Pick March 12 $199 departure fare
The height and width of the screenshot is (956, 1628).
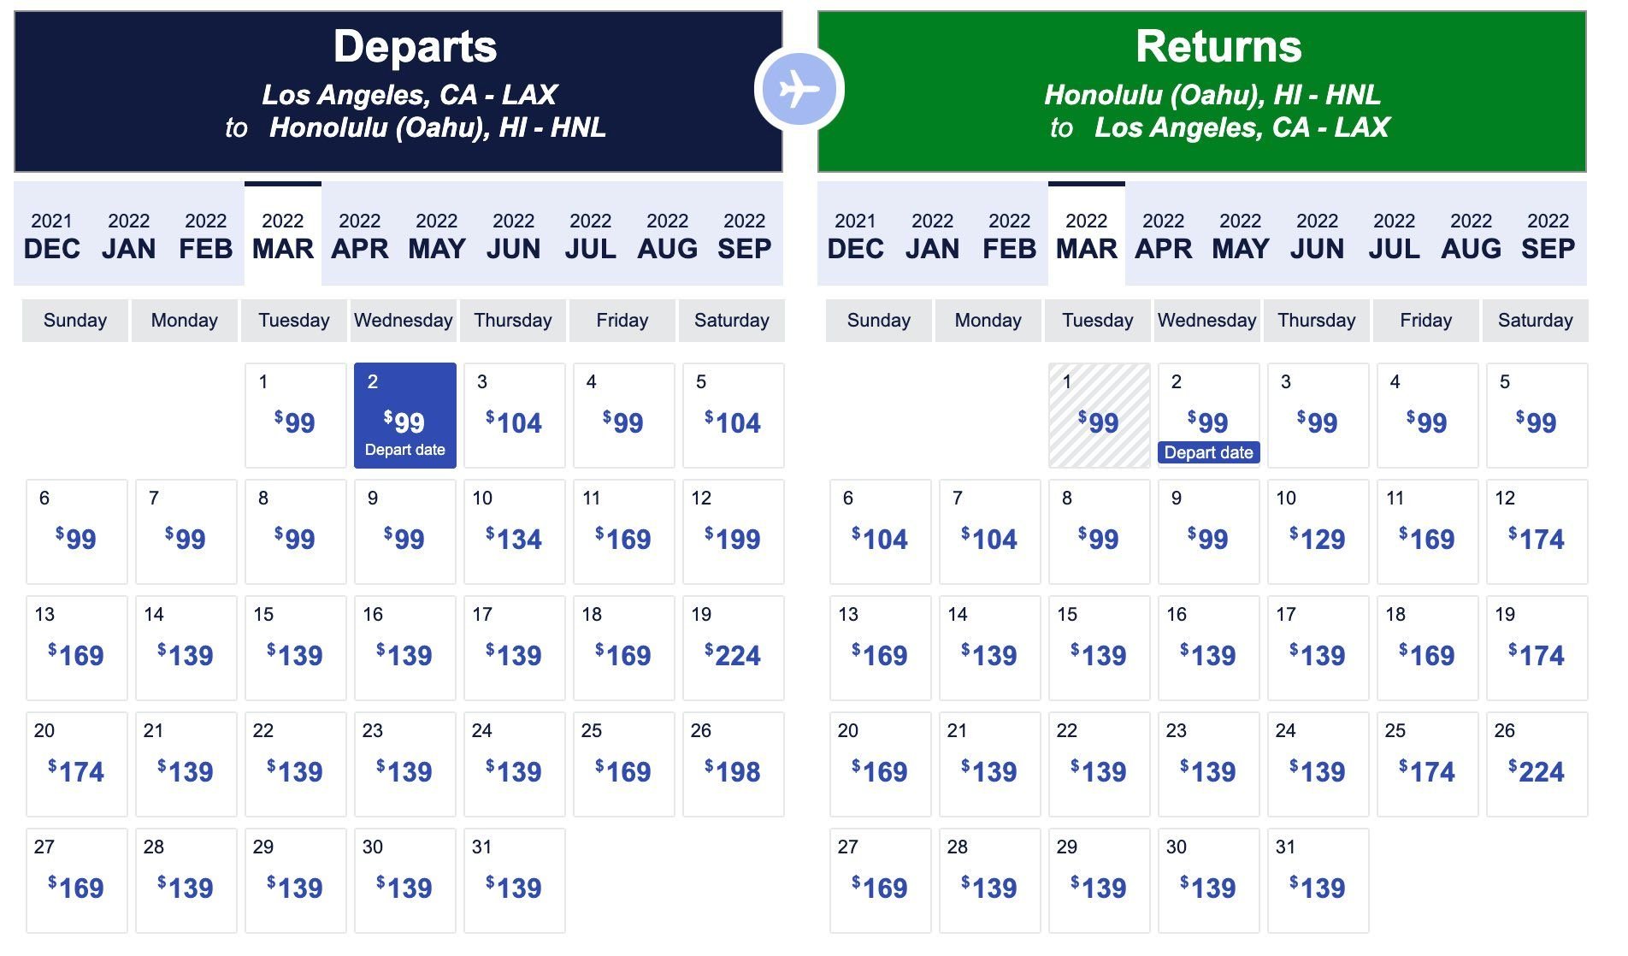(x=733, y=532)
